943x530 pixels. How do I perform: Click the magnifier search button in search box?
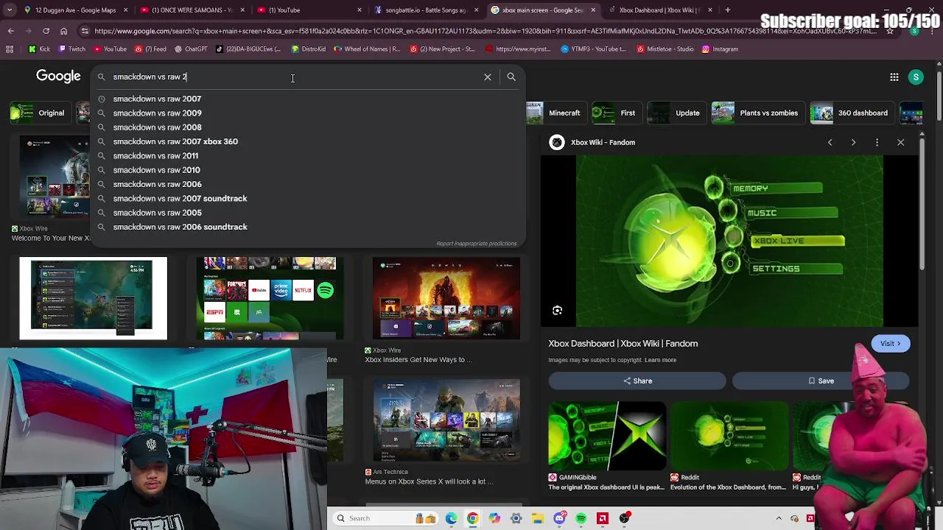tap(511, 77)
